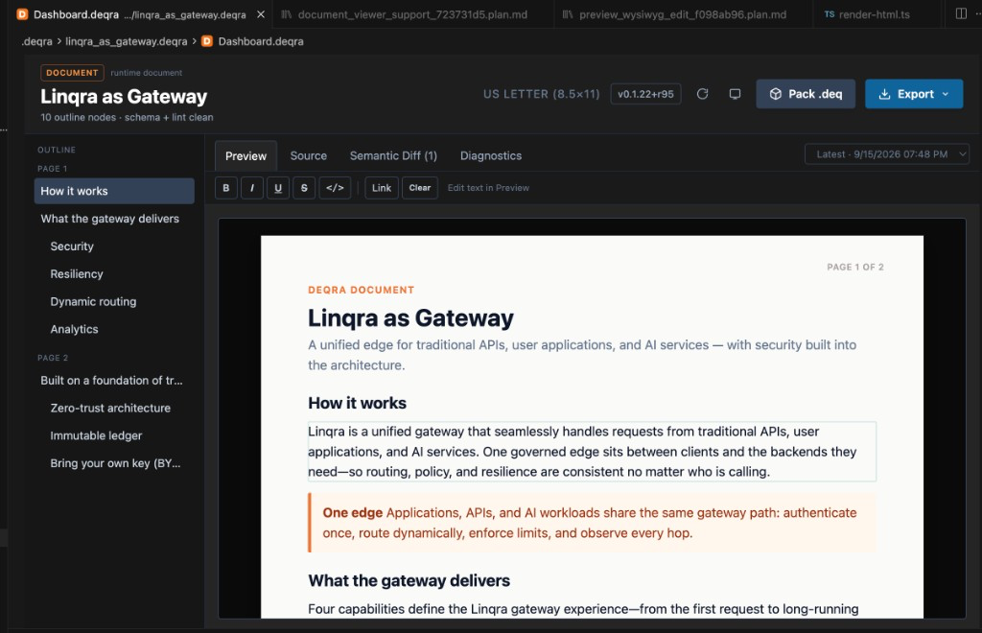
Task: Open the Export dropdown button
Action: click(914, 94)
